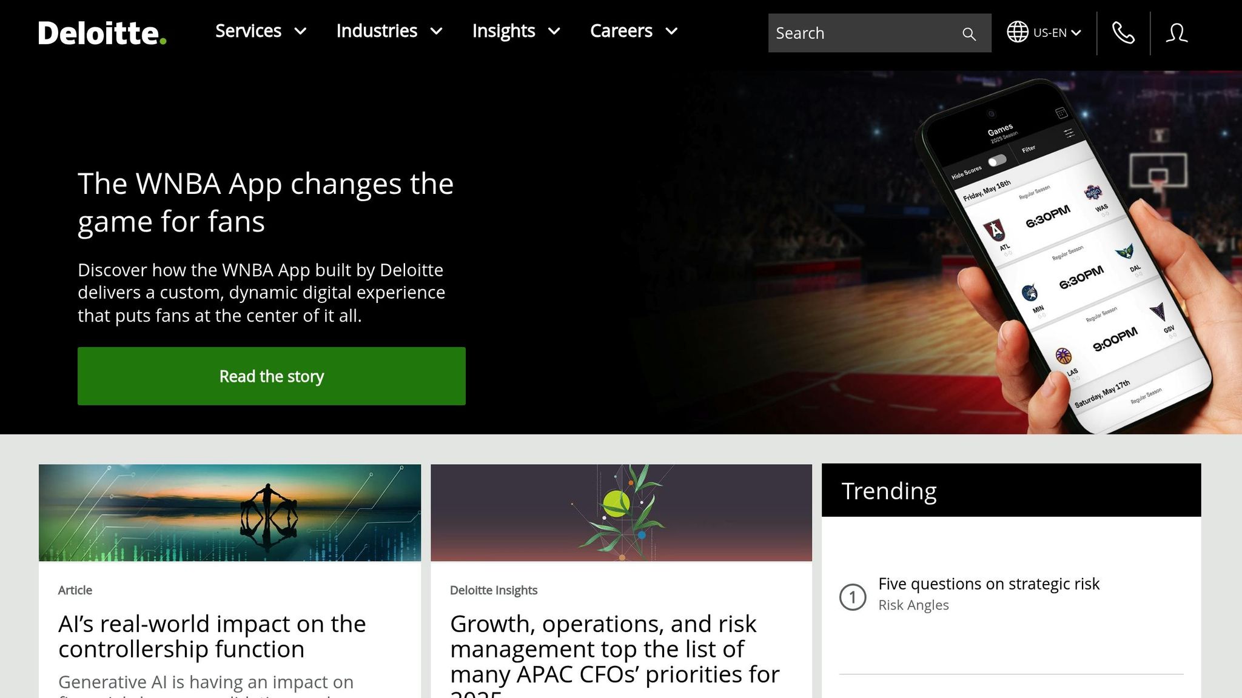Open Growth, operations, and risk management article
Viewport: 1242px width, 698px height.
614,654
